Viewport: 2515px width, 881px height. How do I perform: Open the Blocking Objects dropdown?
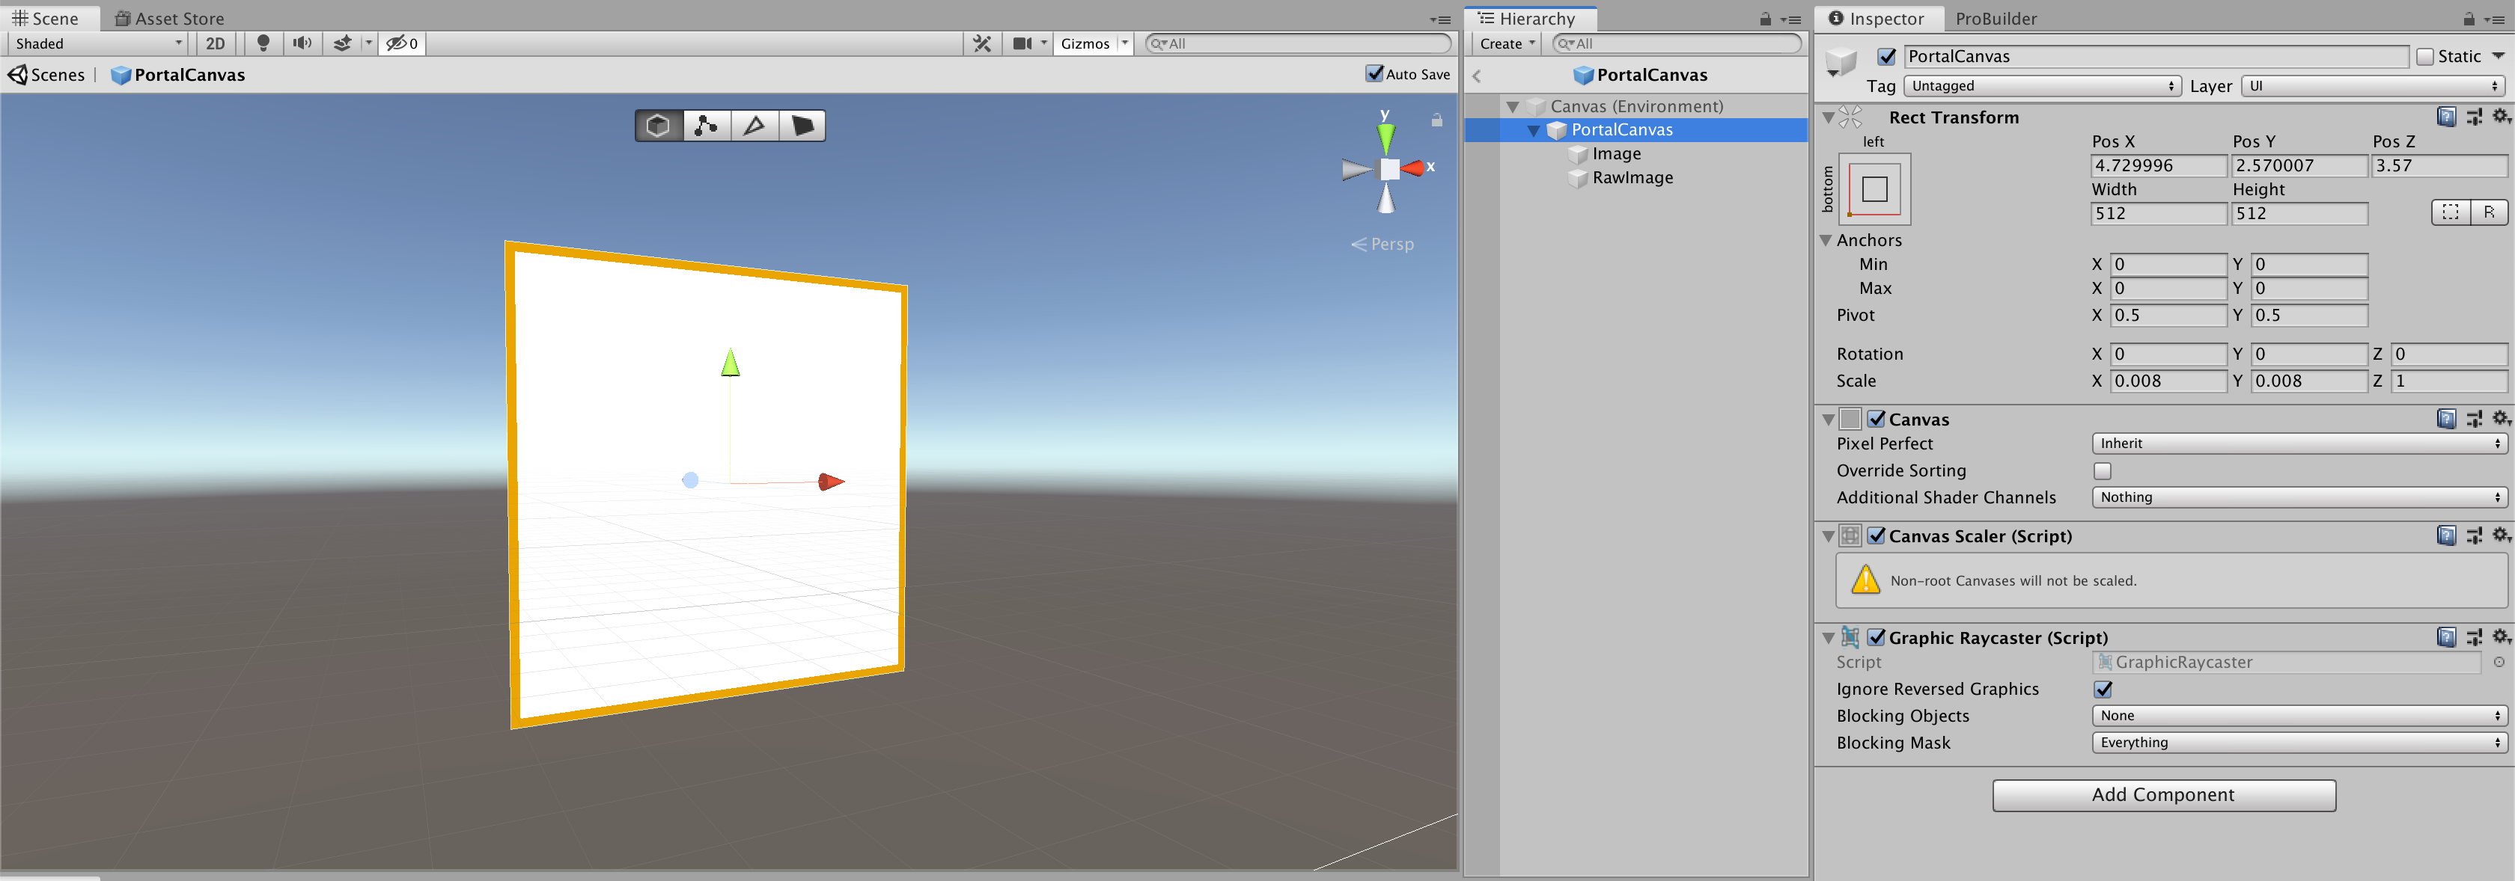click(x=2298, y=716)
